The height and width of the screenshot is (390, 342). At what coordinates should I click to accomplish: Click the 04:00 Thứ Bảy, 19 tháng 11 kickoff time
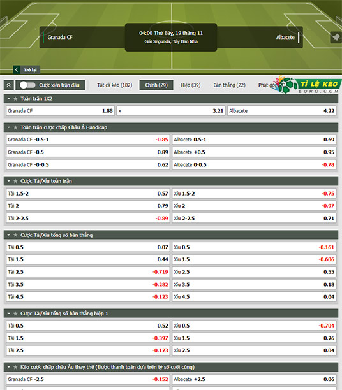pos(171,33)
